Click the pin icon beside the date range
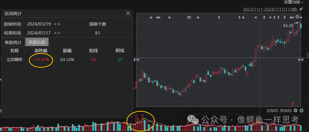This screenshot has width=309, height=132. [x=301, y=9]
